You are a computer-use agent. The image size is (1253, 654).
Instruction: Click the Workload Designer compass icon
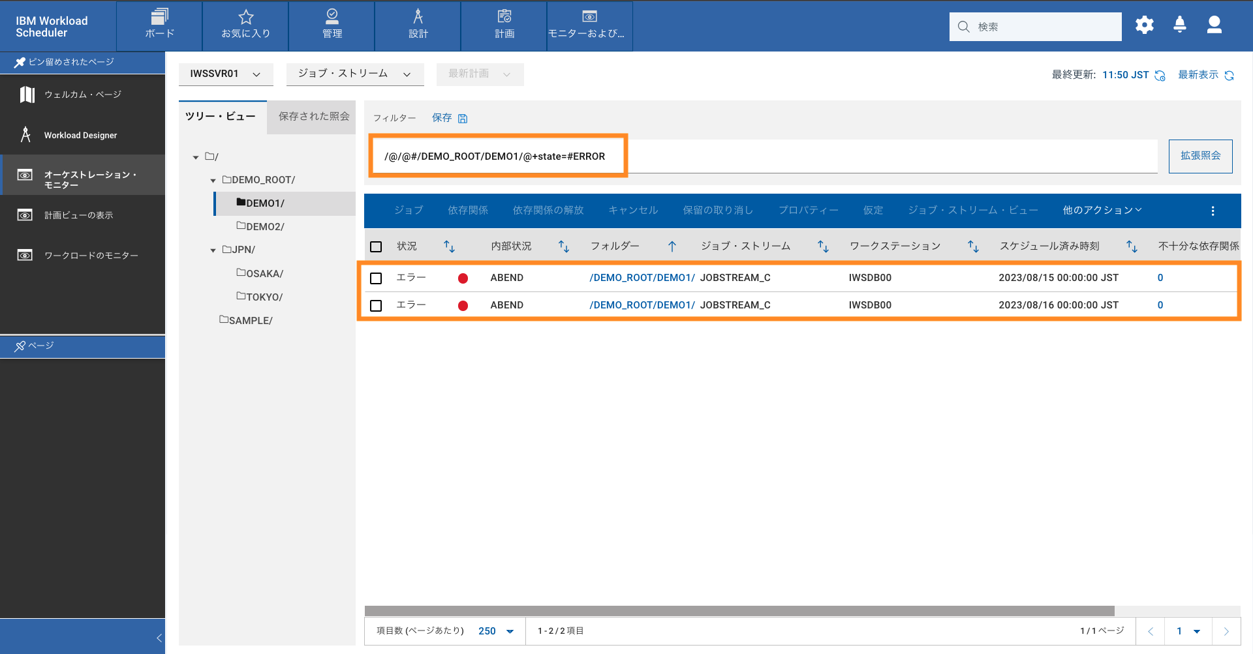[x=25, y=134]
